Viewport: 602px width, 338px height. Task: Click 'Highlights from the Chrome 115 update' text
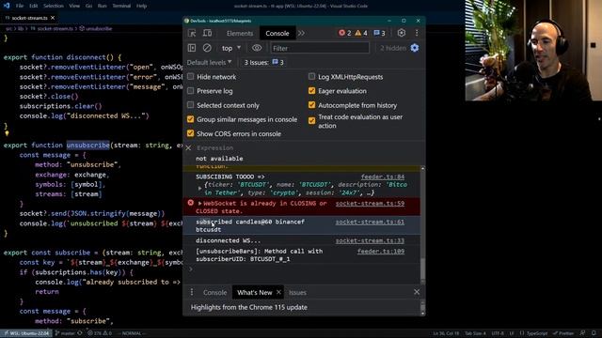click(248, 307)
